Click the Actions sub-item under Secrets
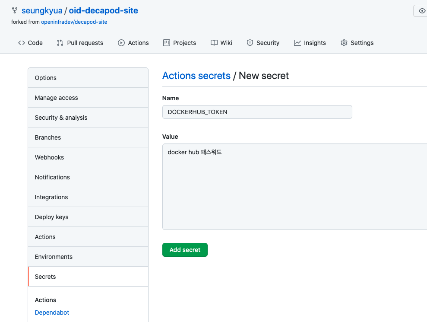The image size is (427, 322). click(45, 300)
